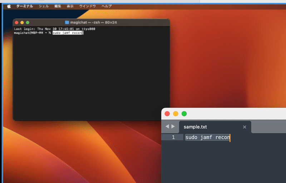The width and height of the screenshot is (286, 183).
Task: Open the シェル menu
Action: [x=44, y=6]
